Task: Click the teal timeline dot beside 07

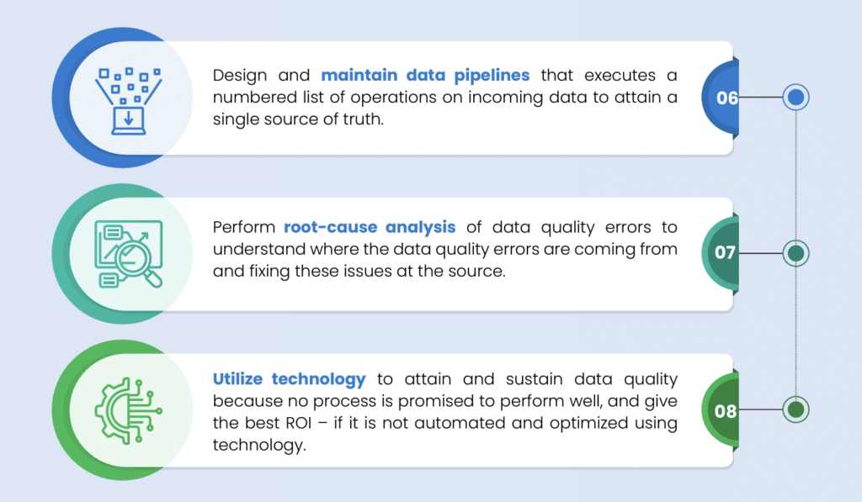Action: point(795,253)
